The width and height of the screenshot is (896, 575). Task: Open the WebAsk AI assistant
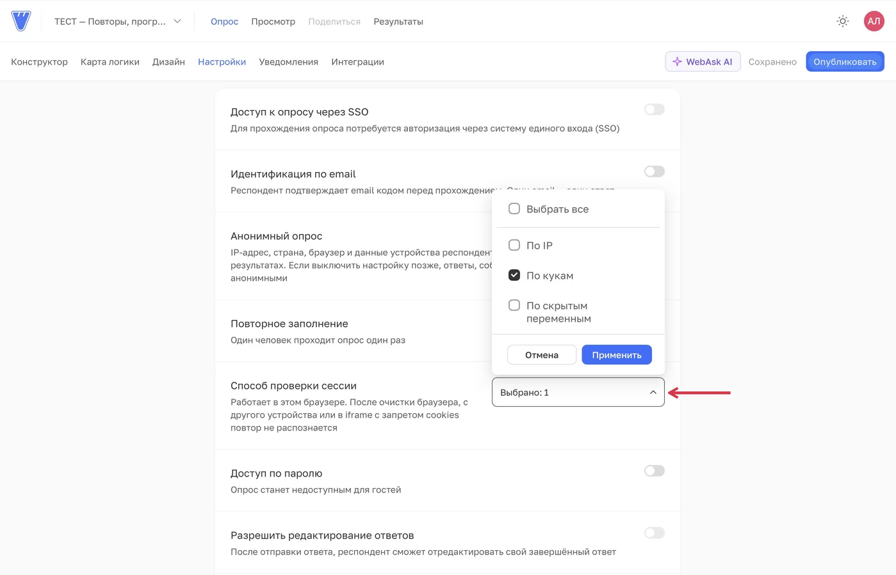coord(703,61)
